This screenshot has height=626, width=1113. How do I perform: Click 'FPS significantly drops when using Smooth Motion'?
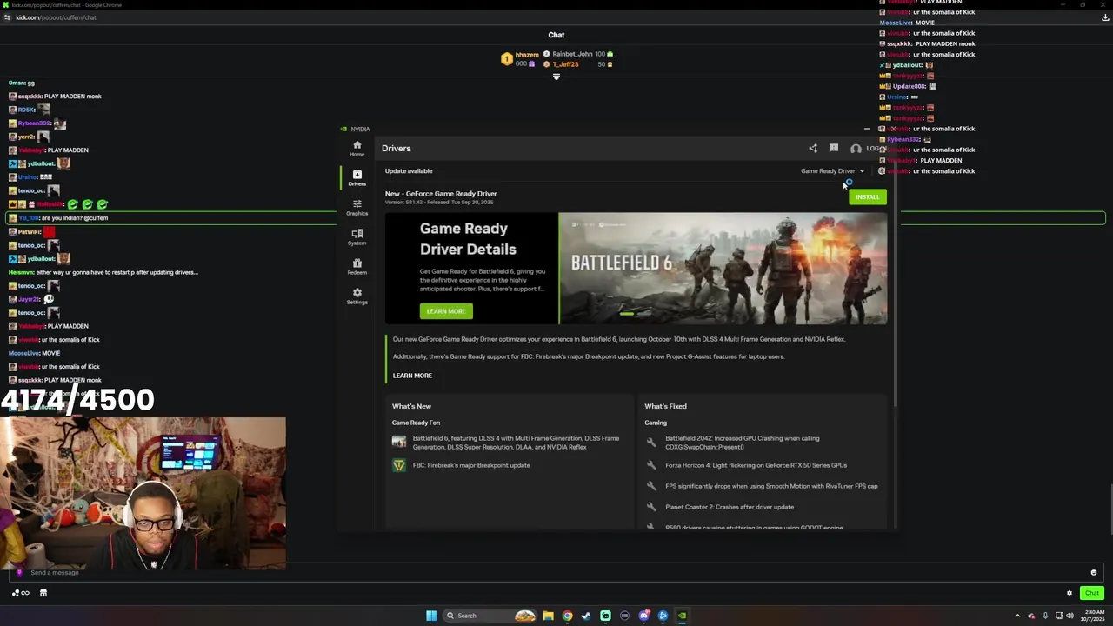771,486
